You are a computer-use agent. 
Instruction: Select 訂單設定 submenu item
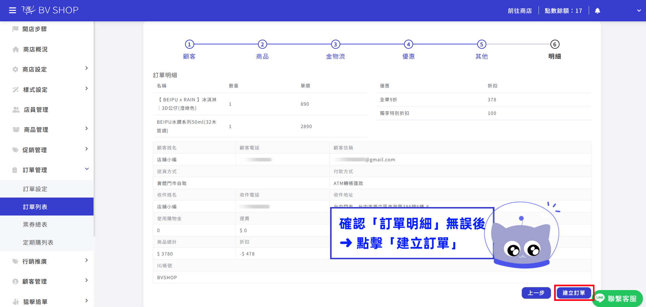click(x=47, y=189)
